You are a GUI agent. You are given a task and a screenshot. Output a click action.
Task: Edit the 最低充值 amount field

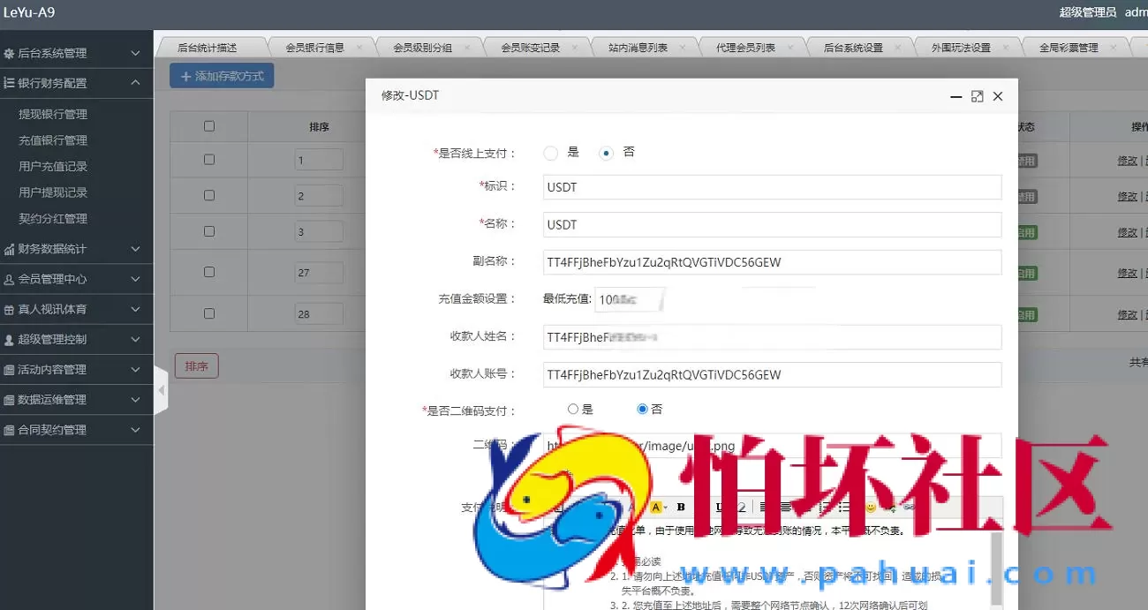[x=629, y=299]
